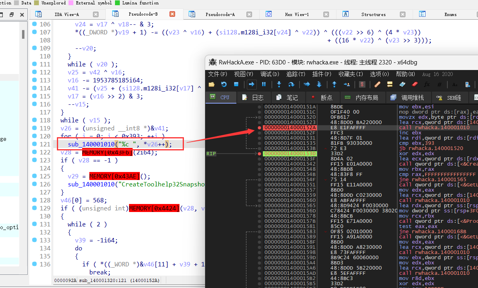Switch to the Pseudocode-A tab
The width and height of the screenshot is (478, 288).
coord(220,14)
